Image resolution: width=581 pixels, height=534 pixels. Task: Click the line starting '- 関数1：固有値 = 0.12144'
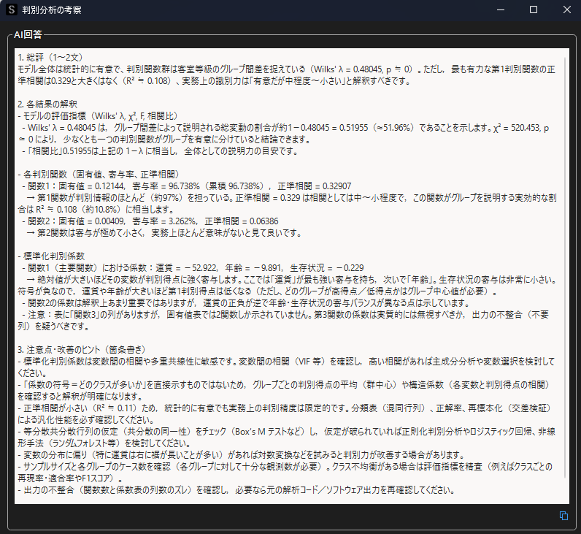pyautogui.click(x=187, y=186)
